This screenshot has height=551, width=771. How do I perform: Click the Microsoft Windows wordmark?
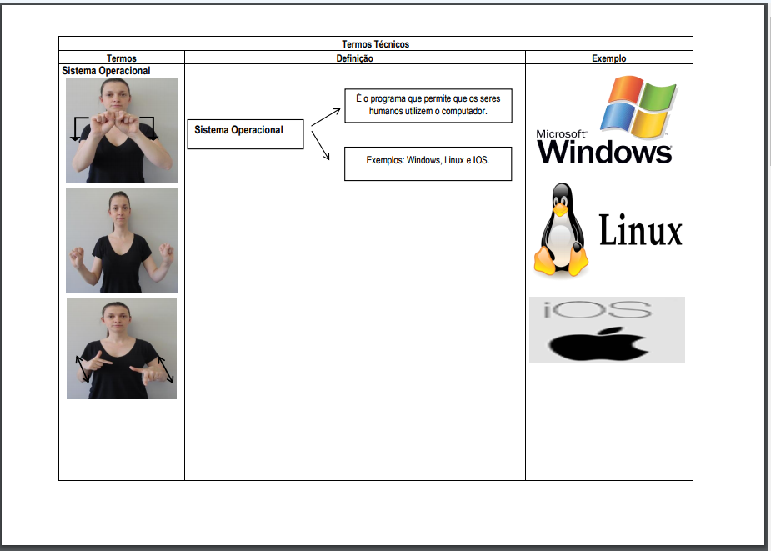pos(603,148)
